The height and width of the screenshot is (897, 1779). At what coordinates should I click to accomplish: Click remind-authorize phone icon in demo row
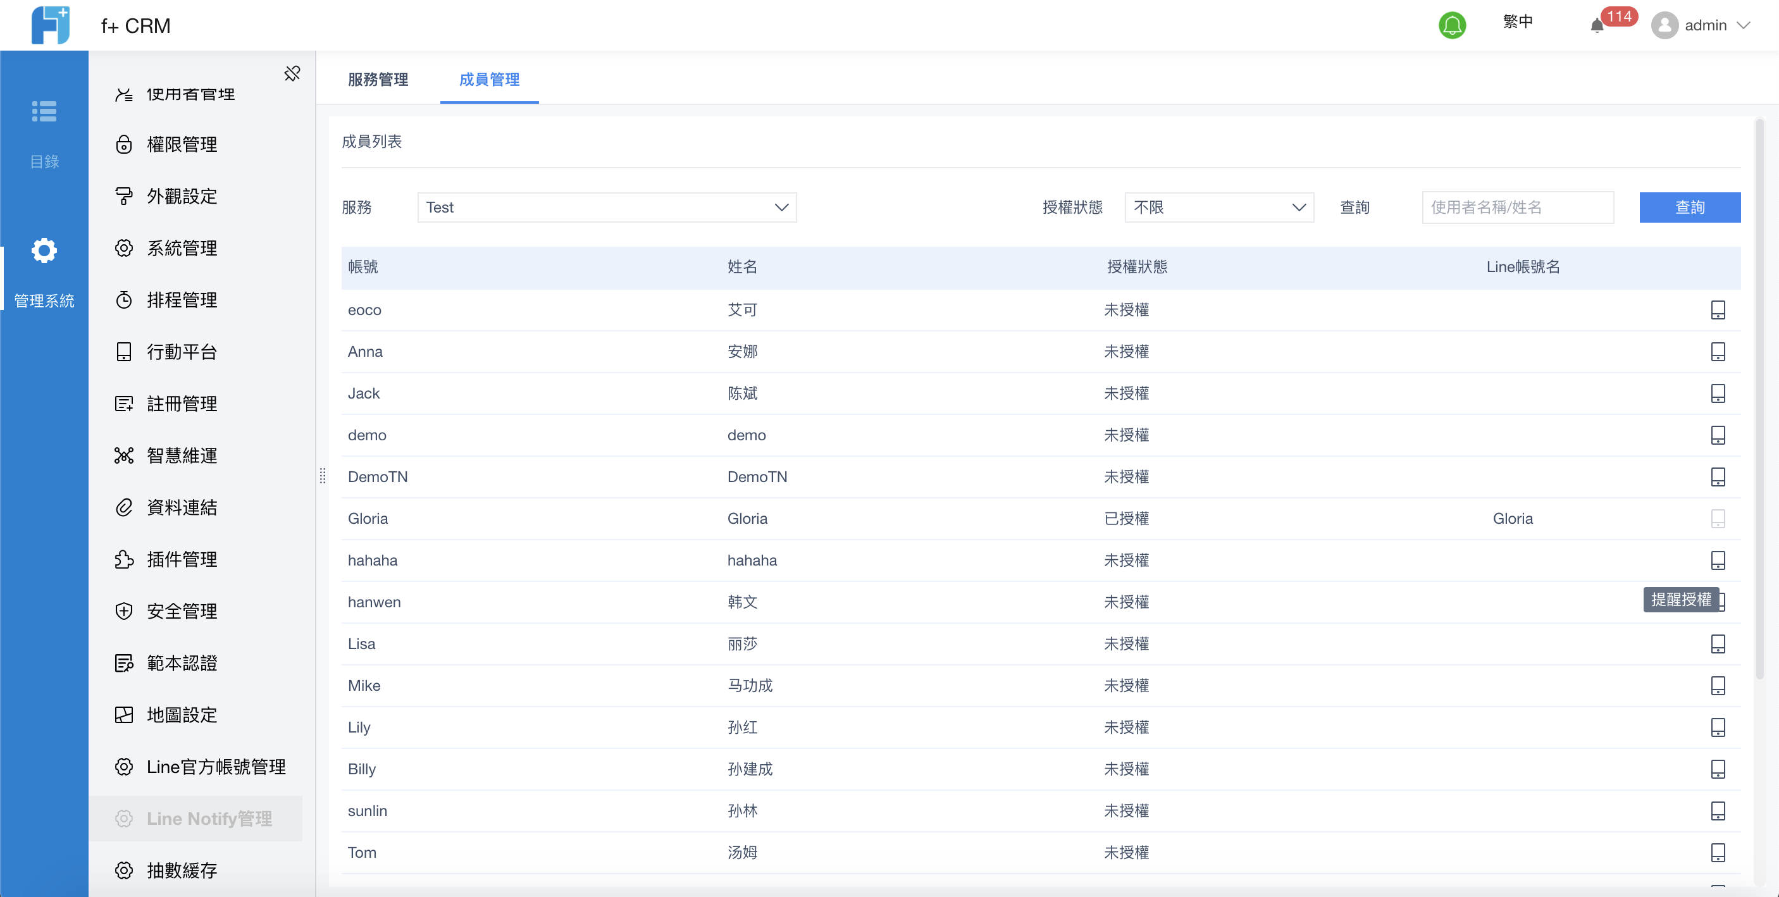click(1718, 435)
